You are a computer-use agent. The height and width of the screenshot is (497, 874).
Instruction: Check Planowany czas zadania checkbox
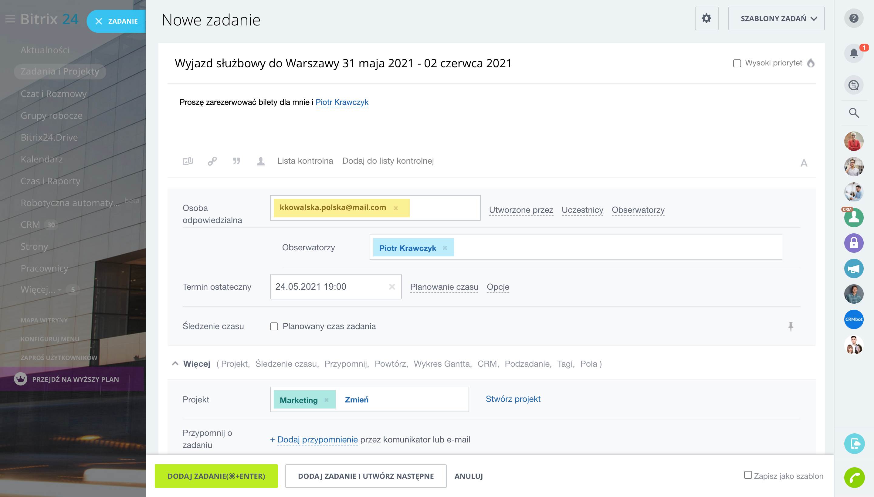(274, 326)
